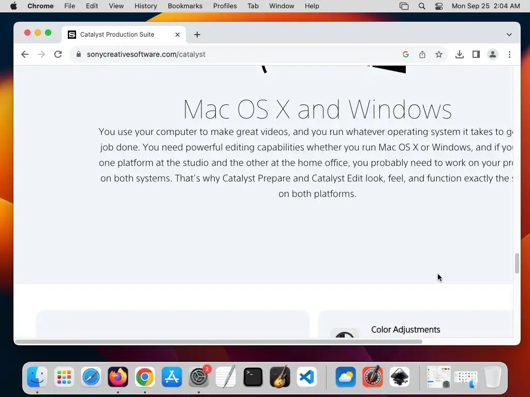Click the Launchpad window thumbnail in the Dock
This screenshot has width=530, height=397.
pyautogui.click(x=465, y=378)
